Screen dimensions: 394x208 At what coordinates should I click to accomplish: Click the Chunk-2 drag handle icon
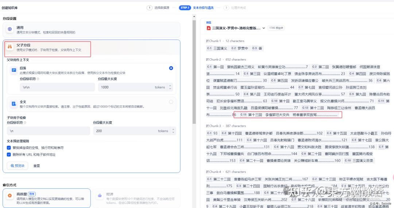[x=207, y=59]
